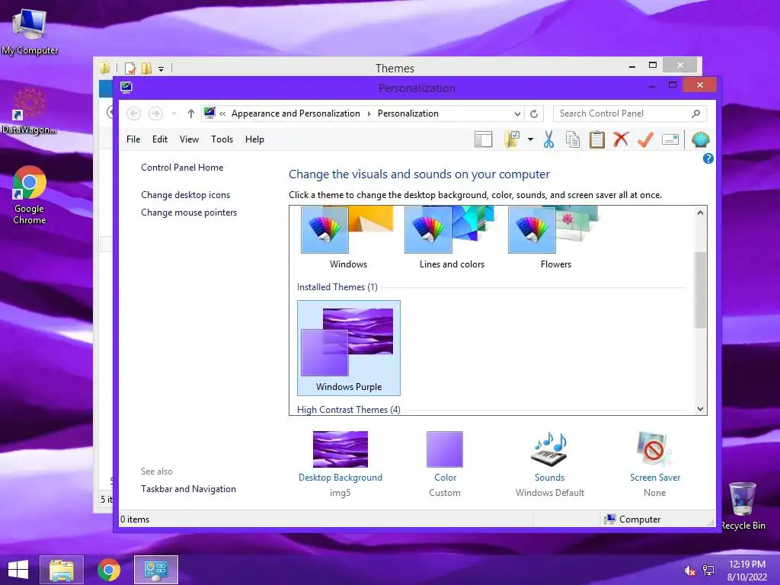This screenshot has height=585, width=780.
Task: Select the Recycle Bin desktop icon
Action: point(743,507)
